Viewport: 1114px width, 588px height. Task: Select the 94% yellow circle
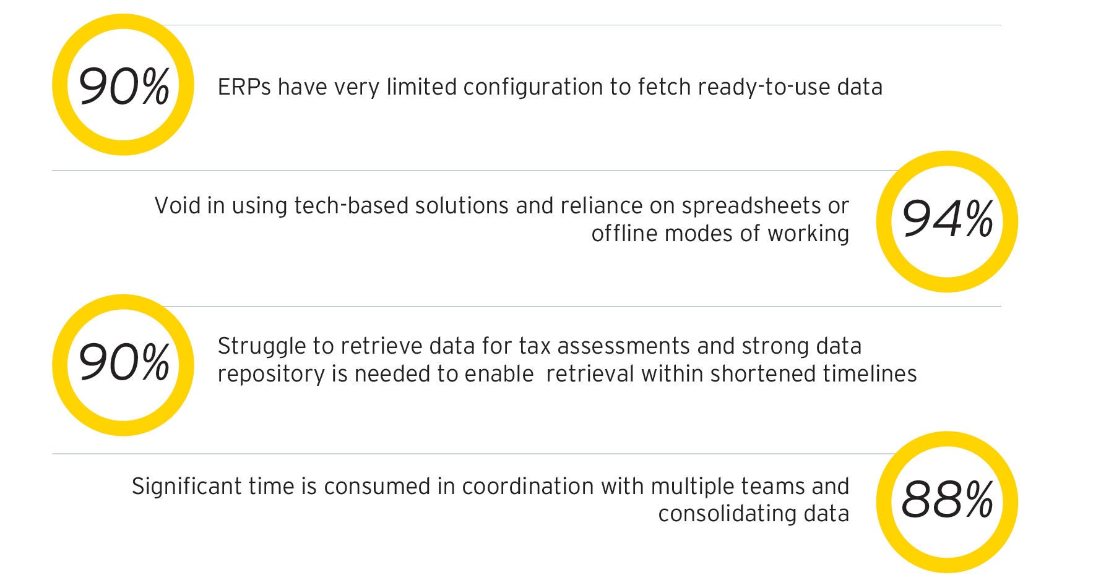coord(947,221)
